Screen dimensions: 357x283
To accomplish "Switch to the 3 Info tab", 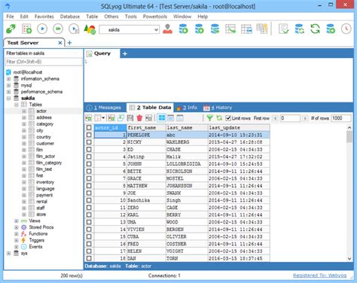I will (x=187, y=108).
